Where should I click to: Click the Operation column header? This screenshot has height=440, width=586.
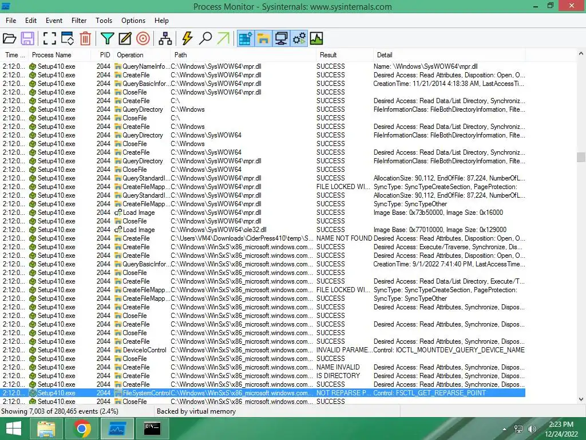[142, 55]
